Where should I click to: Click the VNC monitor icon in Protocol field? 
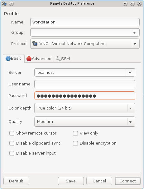tap(35, 43)
